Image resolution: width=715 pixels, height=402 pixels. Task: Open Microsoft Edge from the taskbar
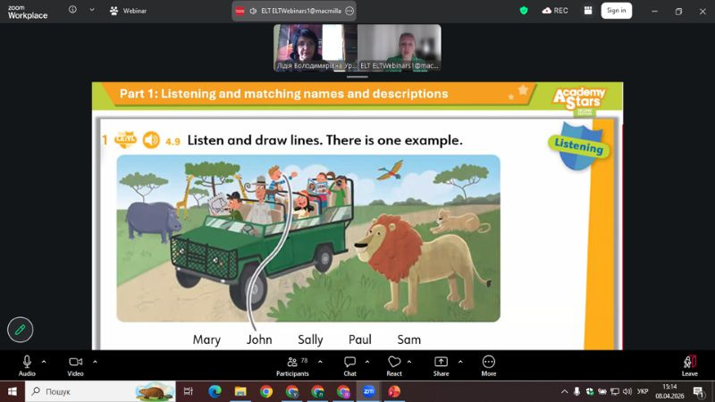coord(214,391)
